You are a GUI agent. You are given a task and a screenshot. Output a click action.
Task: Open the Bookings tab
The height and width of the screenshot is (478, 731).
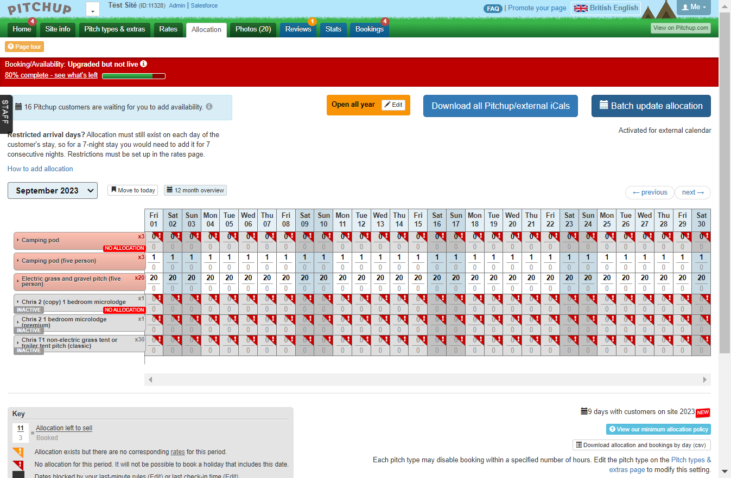[x=370, y=29]
